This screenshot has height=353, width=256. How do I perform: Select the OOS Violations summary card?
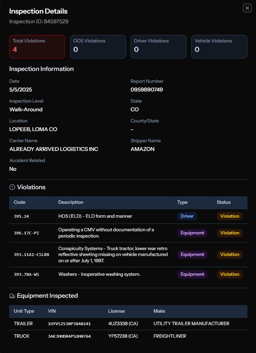pyautogui.click(x=98, y=47)
